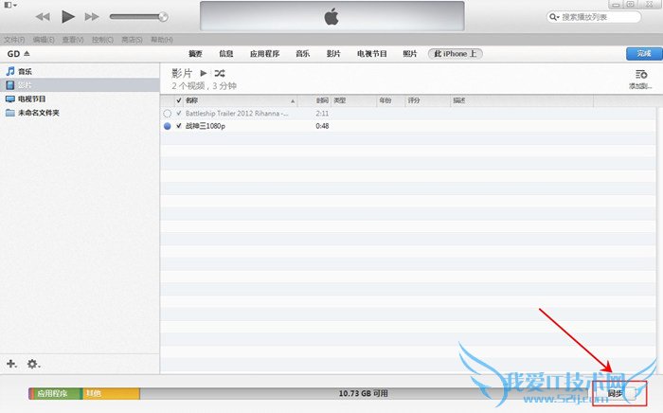This screenshot has height=413, width=663.
Task: Open the 文件(F) menu
Action: [x=14, y=40]
